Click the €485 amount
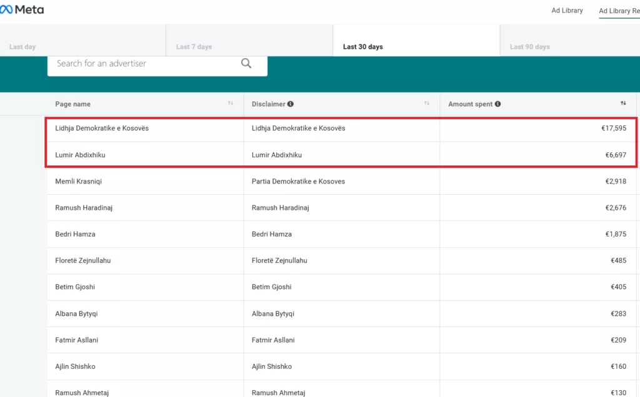The image size is (640, 397). pyautogui.click(x=618, y=260)
